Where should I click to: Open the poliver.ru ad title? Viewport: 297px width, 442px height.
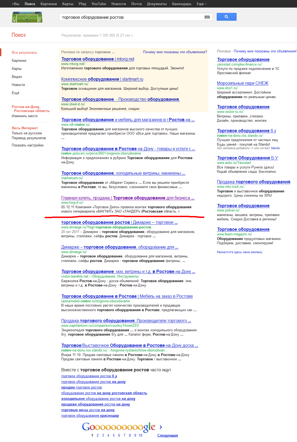tap(243, 206)
